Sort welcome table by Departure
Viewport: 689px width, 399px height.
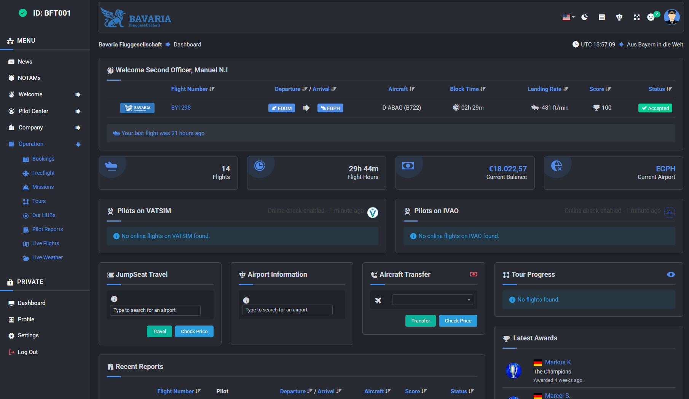291,89
